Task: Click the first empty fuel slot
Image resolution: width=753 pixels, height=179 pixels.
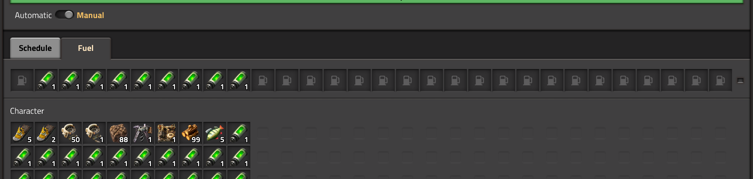Action: 22,80
